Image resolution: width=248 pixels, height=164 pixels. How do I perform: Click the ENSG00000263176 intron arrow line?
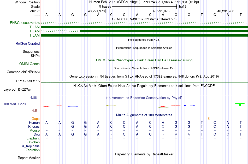pyautogui.click(x=144, y=23)
